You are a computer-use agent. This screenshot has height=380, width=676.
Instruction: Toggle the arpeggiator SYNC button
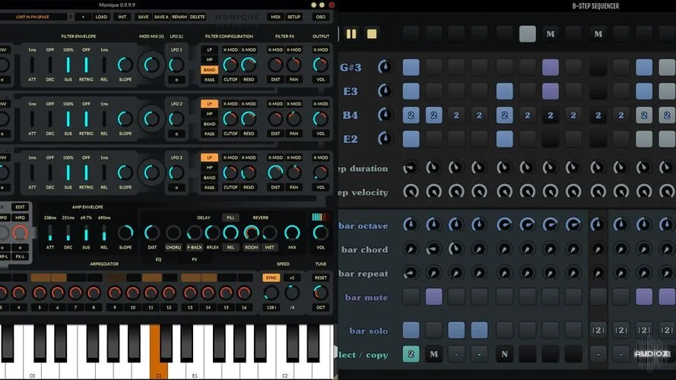pos(271,278)
